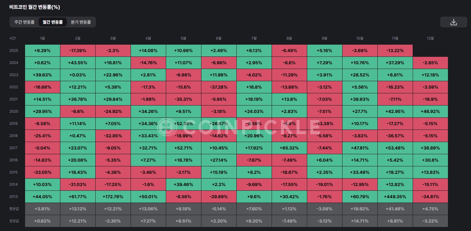
Task: Switch to the 주간 변동률 tab
Action: click(x=24, y=22)
